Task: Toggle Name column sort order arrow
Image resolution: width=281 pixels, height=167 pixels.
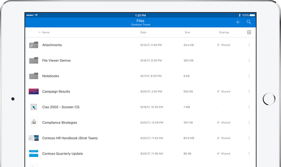Action: (x=39, y=32)
